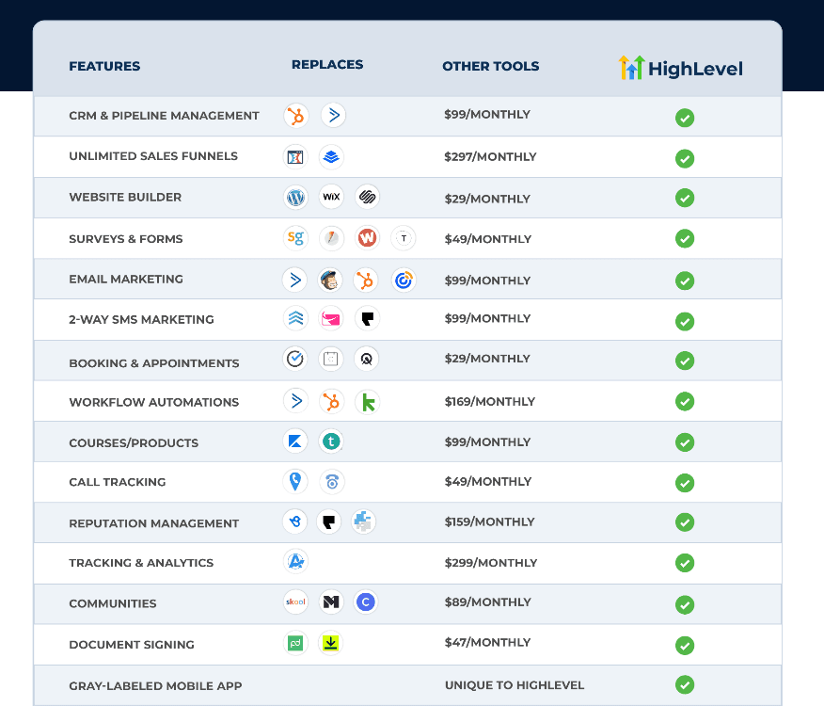Click the $299/MONTHLY price for Tracking & Analytics
The image size is (824, 706).
tap(491, 563)
